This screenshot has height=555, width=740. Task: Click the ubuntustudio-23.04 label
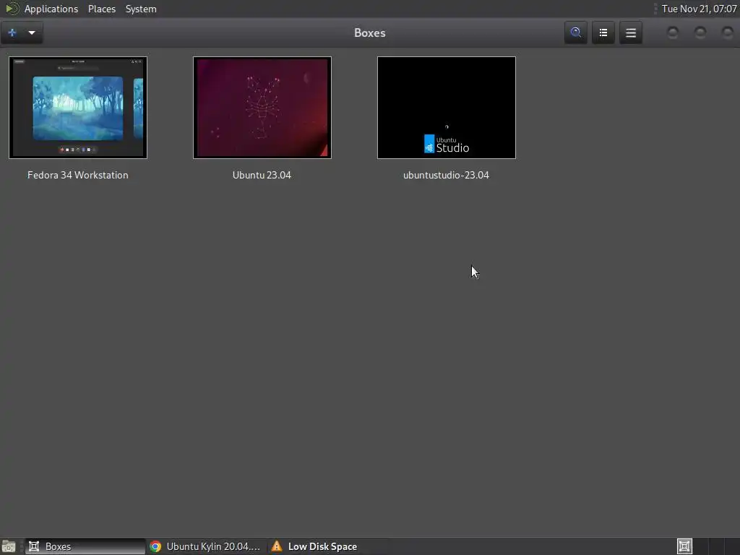447,175
